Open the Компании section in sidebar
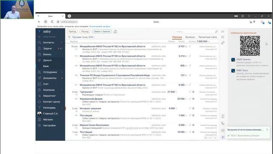Viewport: 273px width, 154px height. [x=49, y=90]
